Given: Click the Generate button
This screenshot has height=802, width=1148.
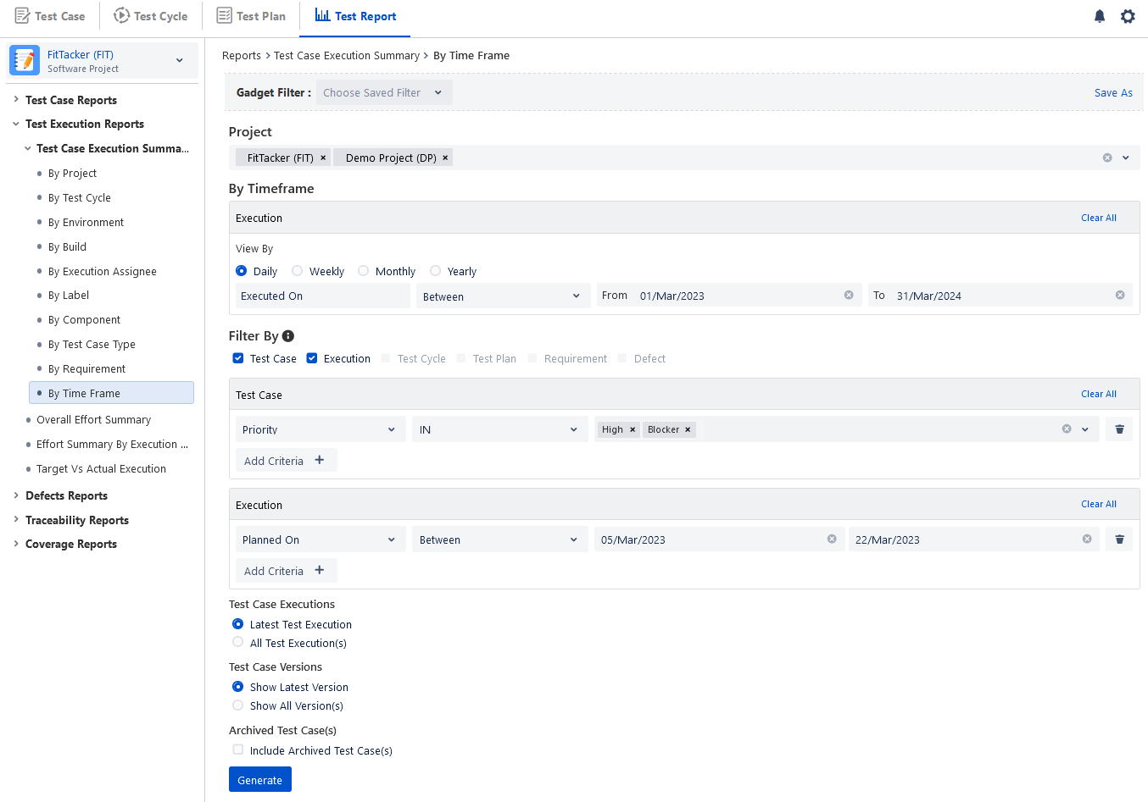Looking at the screenshot, I should [260, 779].
